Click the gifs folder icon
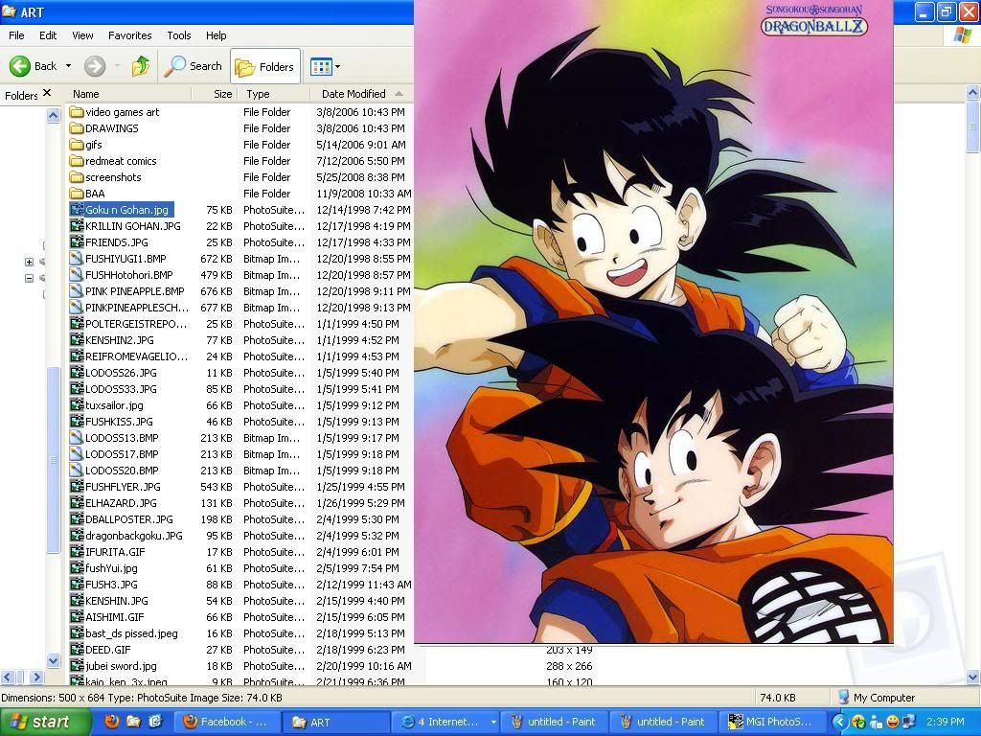 (77, 145)
